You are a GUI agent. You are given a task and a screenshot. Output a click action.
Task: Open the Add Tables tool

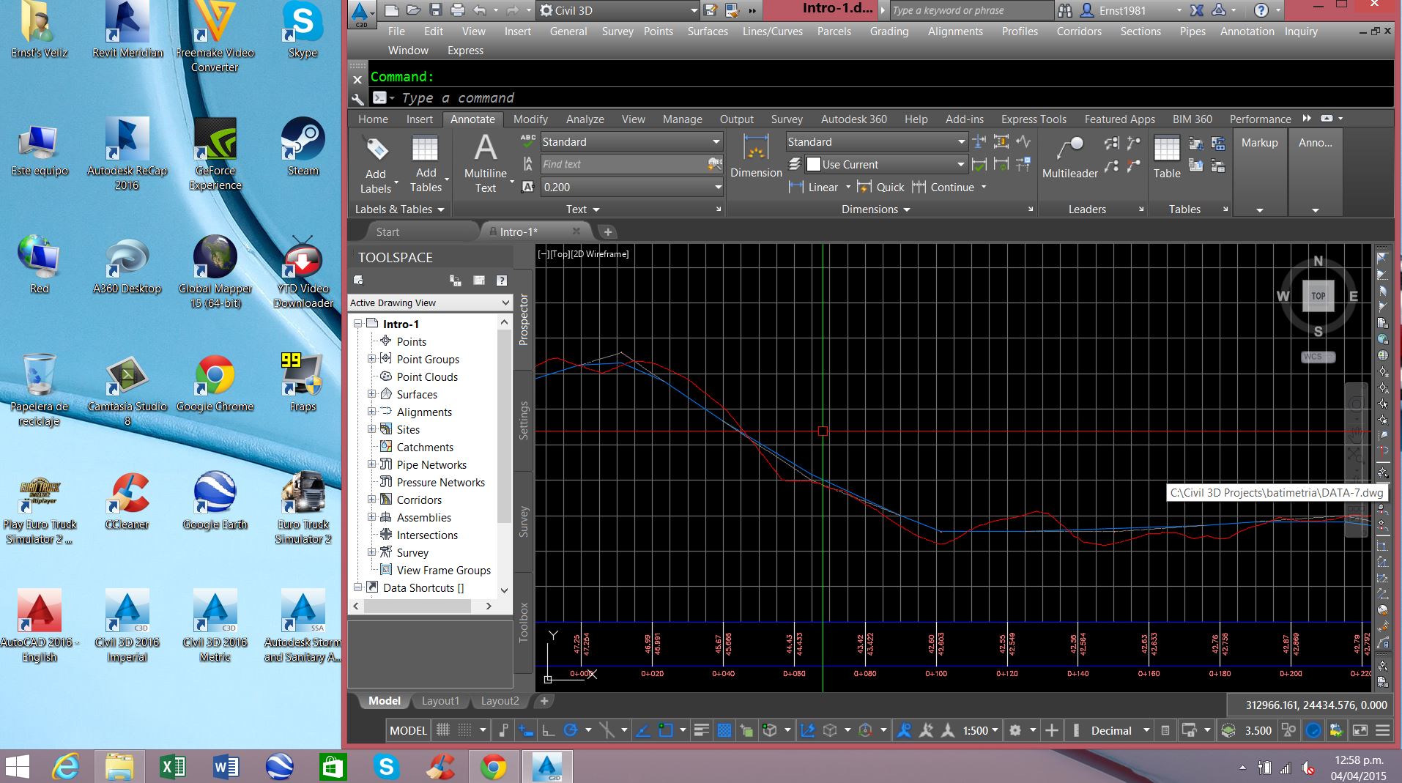tap(426, 166)
